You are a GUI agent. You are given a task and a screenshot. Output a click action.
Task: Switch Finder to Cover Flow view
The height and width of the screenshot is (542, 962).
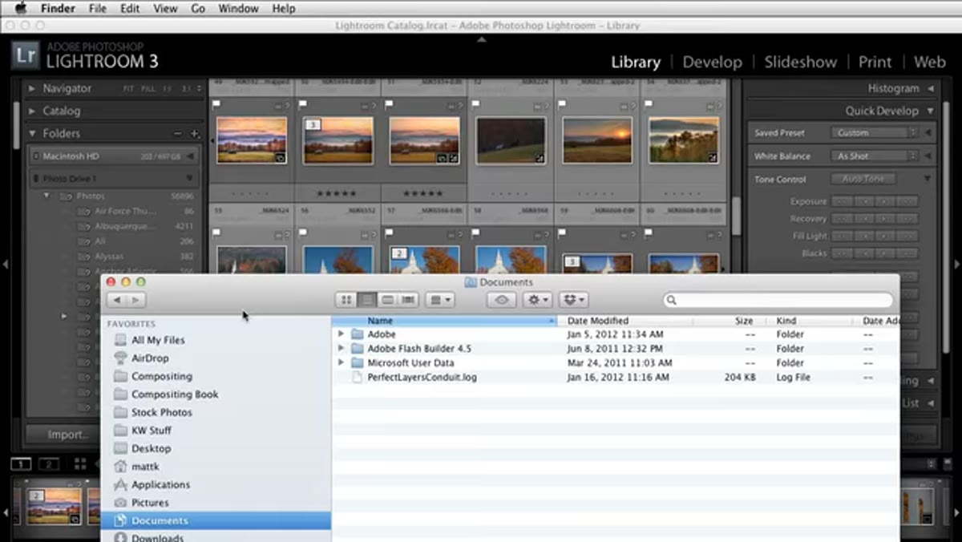[x=409, y=300]
